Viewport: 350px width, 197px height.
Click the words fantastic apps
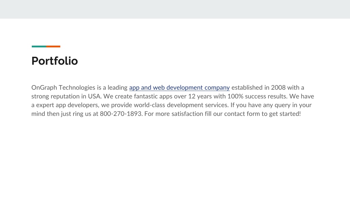tap(153, 96)
